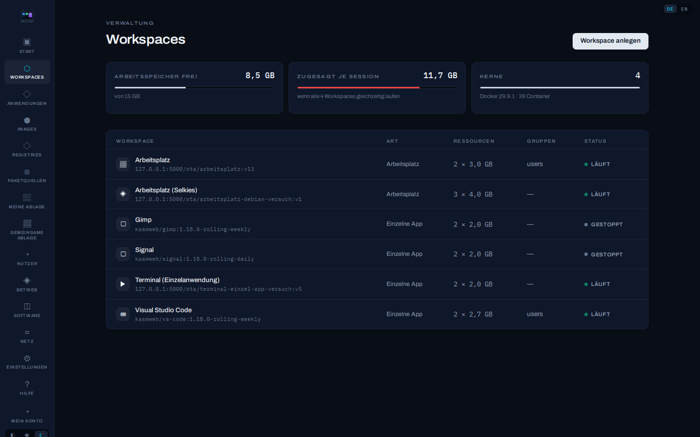
Task: Click the Gimp workspace icon
Action: pyautogui.click(x=123, y=224)
